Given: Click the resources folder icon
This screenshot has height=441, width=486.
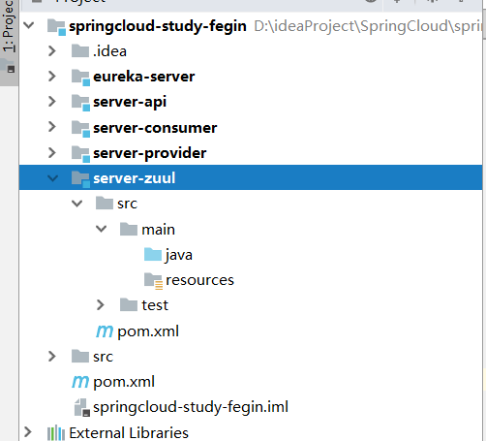Looking at the screenshot, I should [x=153, y=281].
